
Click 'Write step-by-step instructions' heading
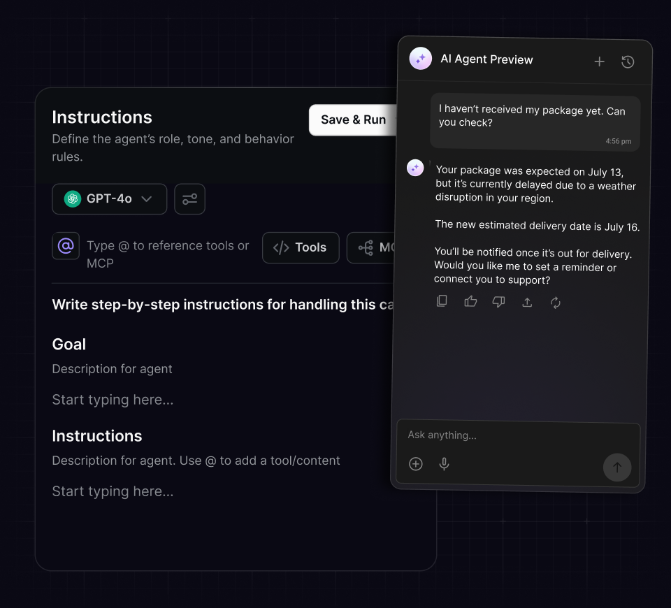pos(222,305)
